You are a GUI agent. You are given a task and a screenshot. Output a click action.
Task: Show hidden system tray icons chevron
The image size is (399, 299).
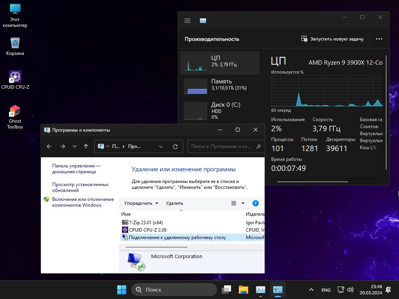311,290
